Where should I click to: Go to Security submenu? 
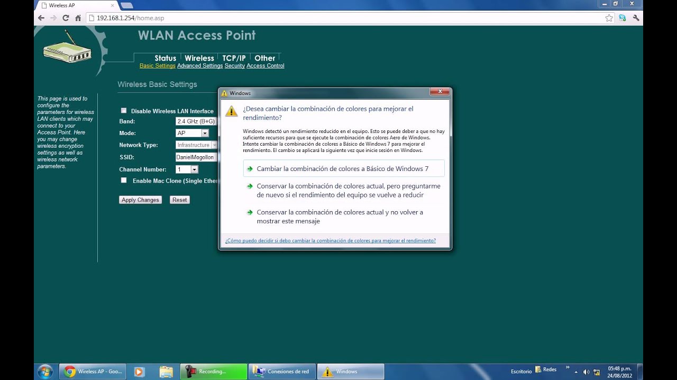(234, 66)
